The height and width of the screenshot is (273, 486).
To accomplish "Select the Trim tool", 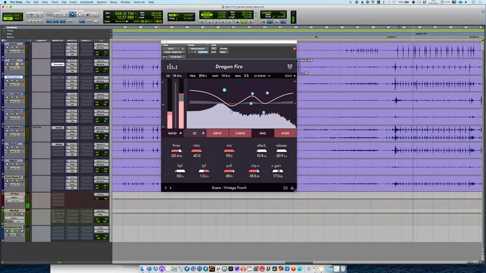I will tap(65, 14).
